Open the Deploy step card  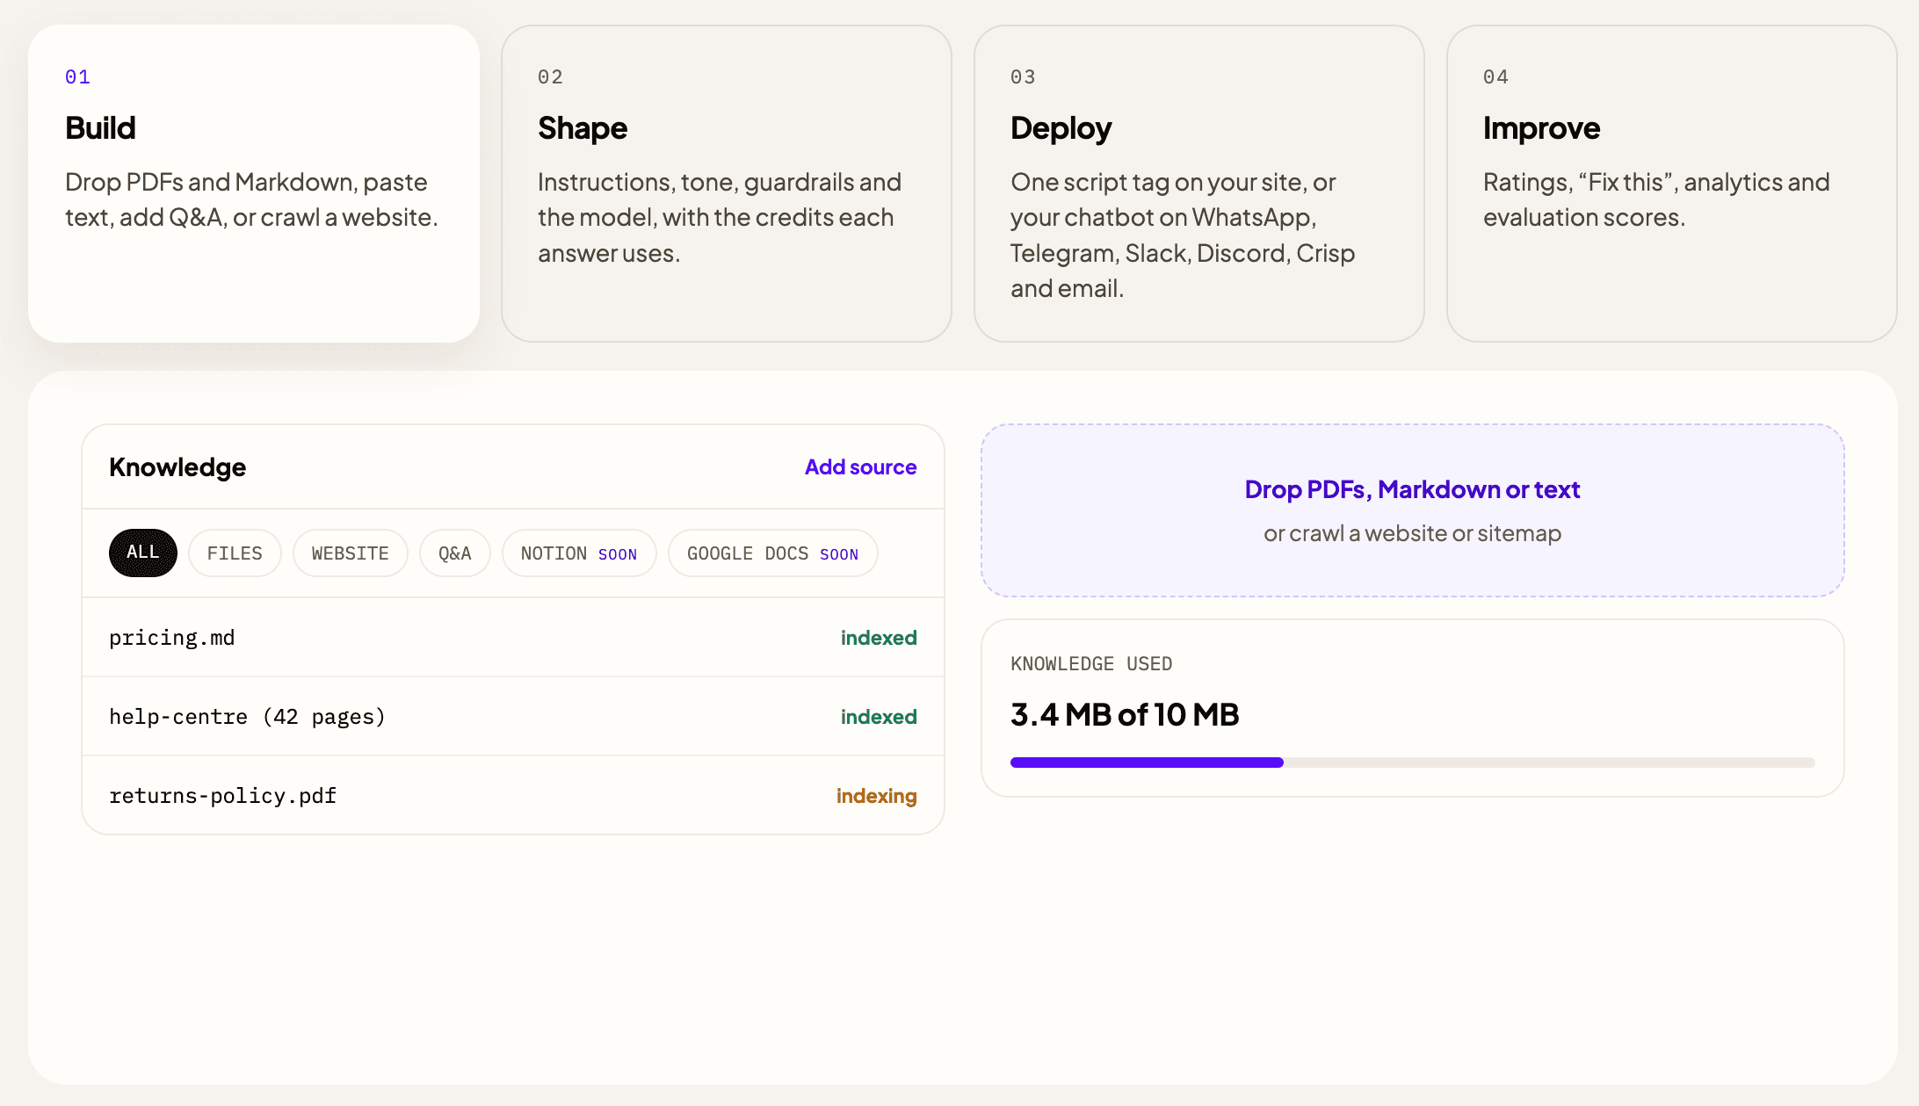coord(1199,184)
